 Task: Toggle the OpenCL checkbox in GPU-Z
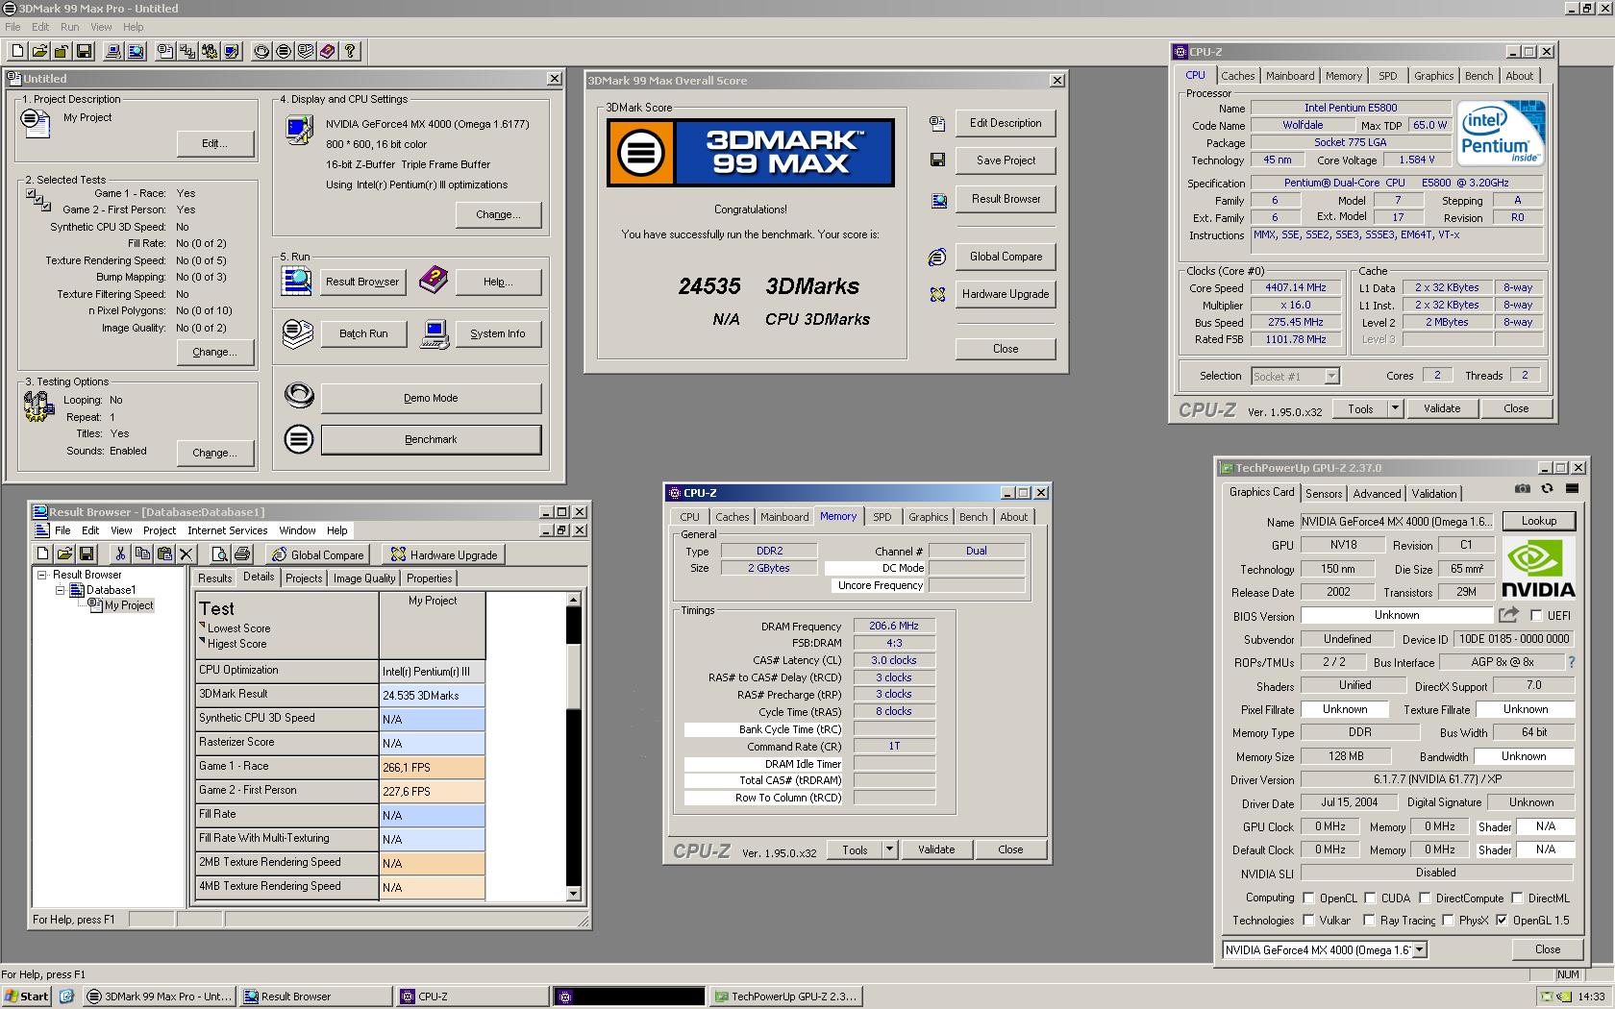click(x=1308, y=898)
